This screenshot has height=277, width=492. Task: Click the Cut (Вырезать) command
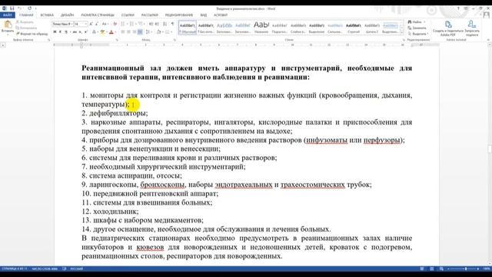point(25,22)
